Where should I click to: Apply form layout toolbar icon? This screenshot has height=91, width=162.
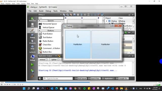tap(92, 15)
